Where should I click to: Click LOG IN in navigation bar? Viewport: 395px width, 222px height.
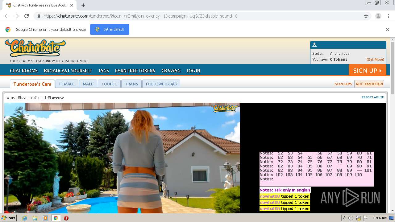click(x=193, y=71)
